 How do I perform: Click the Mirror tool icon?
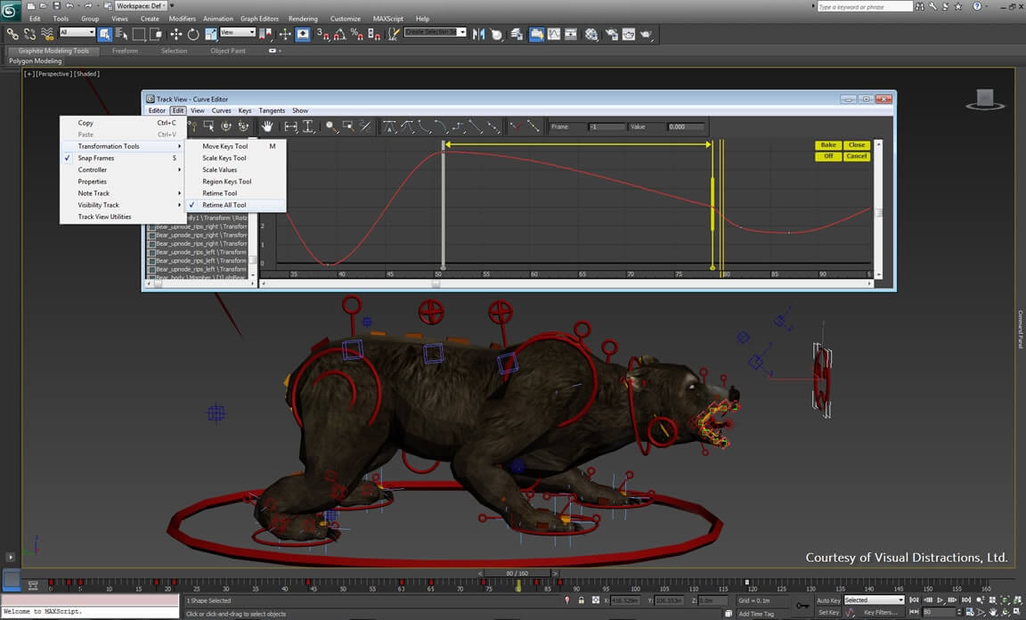point(478,34)
